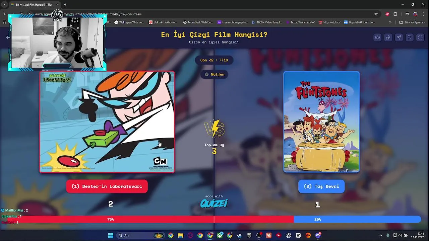Vote for (1) Dexter'in Laboratuvarı button
The height and width of the screenshot is (241, 429).
(107, 186)
